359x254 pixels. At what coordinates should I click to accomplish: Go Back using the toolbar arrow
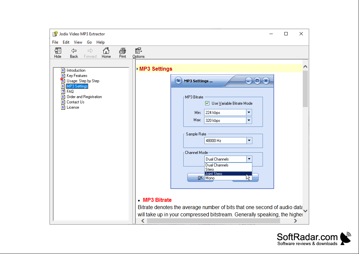click(x=74, y=53)
